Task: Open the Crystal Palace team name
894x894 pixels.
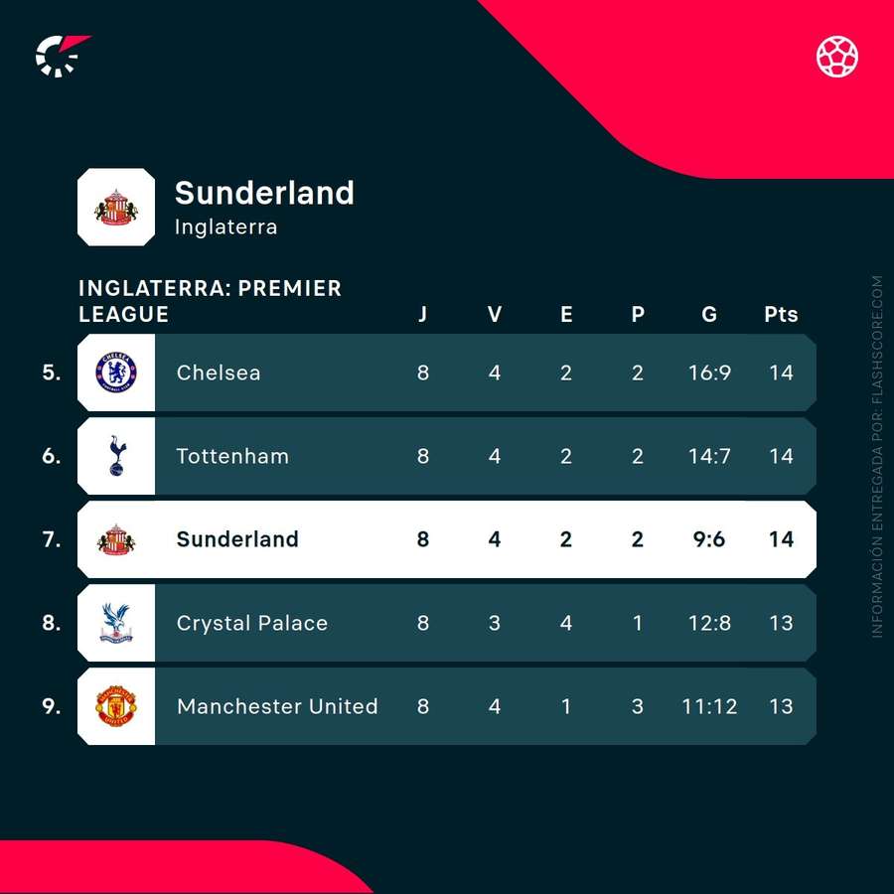Action: [252, 623]
